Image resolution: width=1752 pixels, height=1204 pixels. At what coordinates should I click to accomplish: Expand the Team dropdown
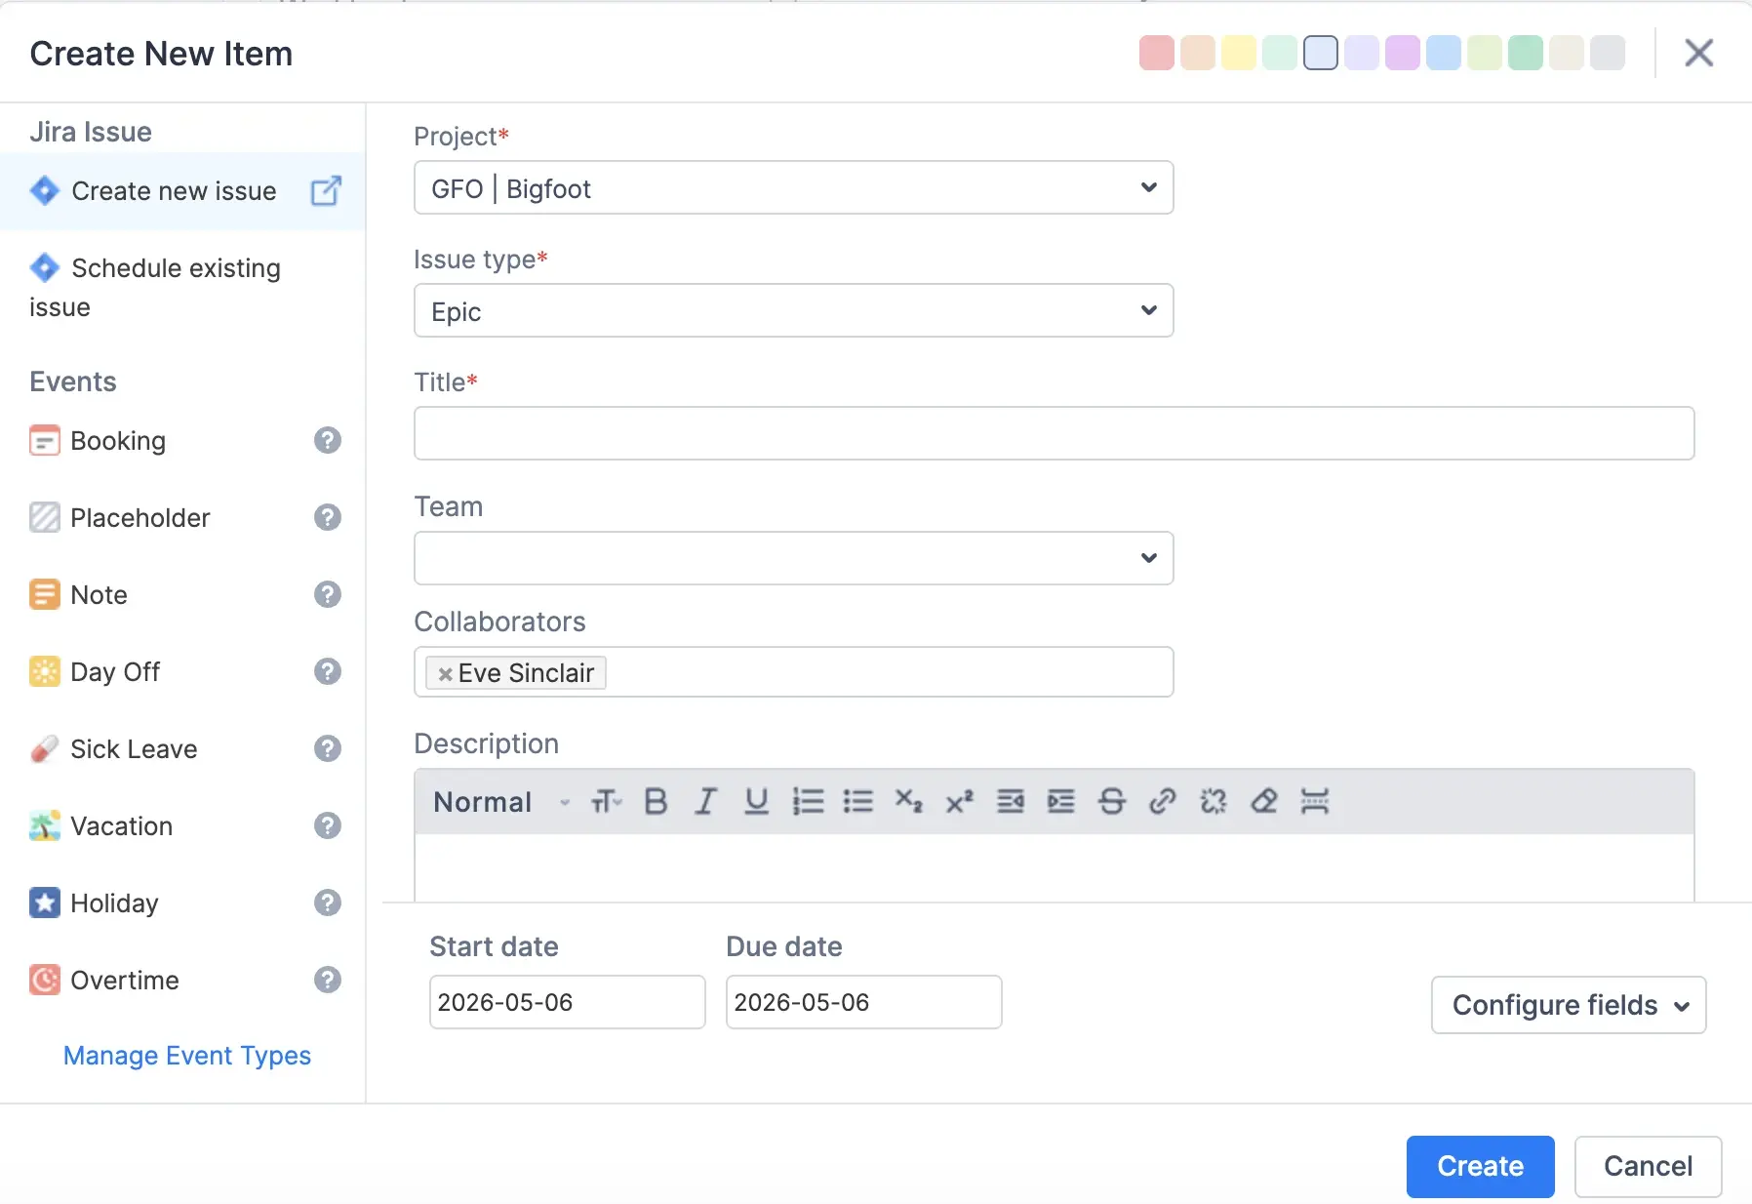click(x=793, y=558)
